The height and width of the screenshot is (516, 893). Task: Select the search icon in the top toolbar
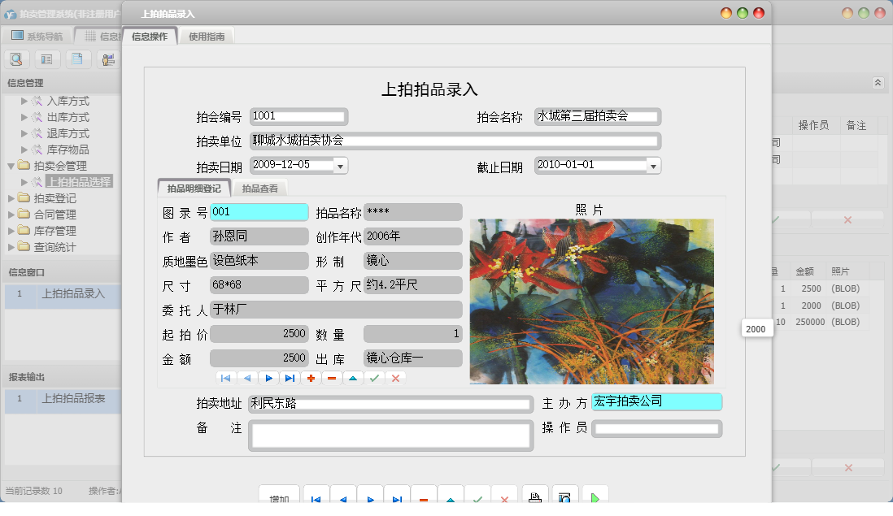coord(15,59)
